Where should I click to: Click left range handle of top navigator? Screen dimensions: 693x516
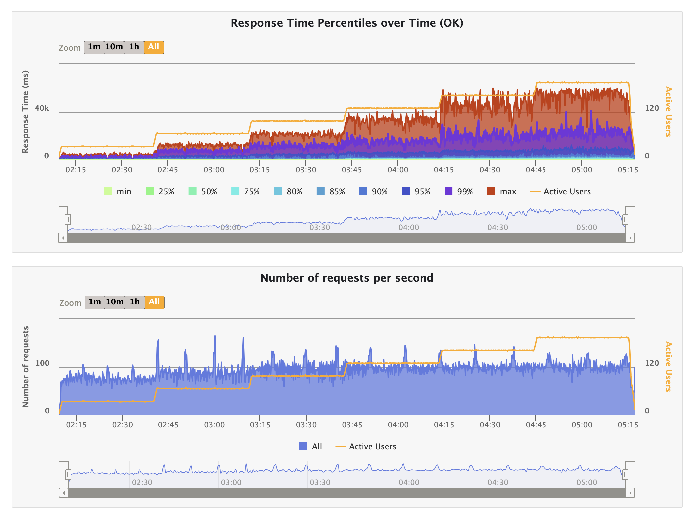(x=68, y=219)
